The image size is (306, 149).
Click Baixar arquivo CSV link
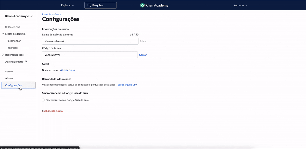(127, 85)
